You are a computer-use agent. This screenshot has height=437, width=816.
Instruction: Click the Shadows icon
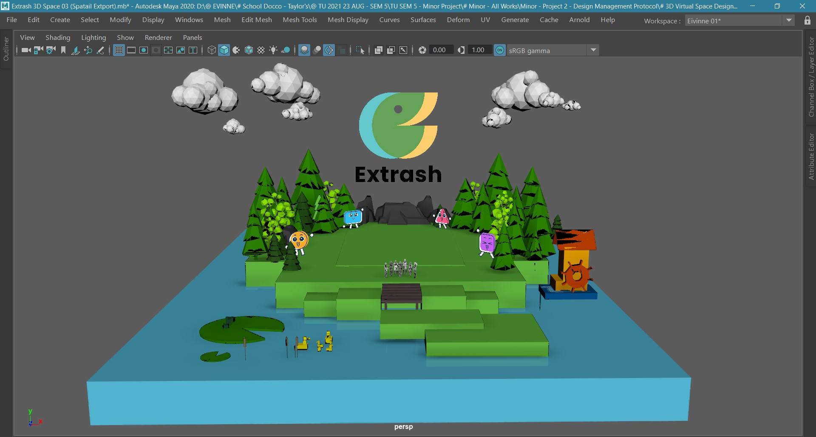pyautogui.click(x=286, y=50)
